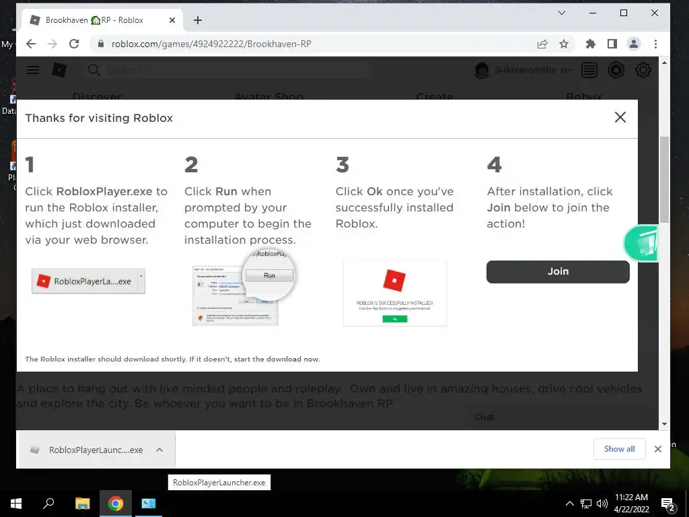Click the padlock site info icon

coord(101,44)
